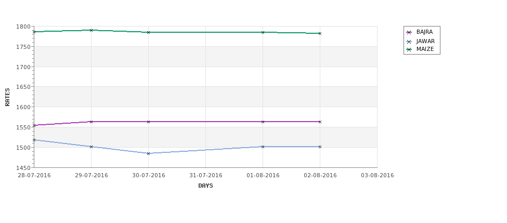Click the JAWAR legend marker icon

pyautogui.click(x=409, y=42)
